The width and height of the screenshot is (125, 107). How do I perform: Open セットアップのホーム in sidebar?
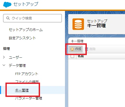[x=26, y=30]
